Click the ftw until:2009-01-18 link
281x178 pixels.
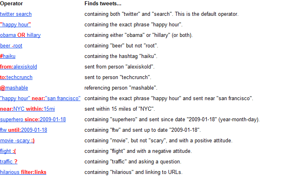(24, 130)
